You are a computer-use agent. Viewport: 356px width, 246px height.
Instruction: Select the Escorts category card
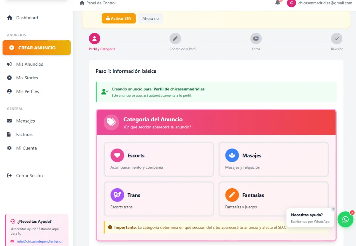159,159
